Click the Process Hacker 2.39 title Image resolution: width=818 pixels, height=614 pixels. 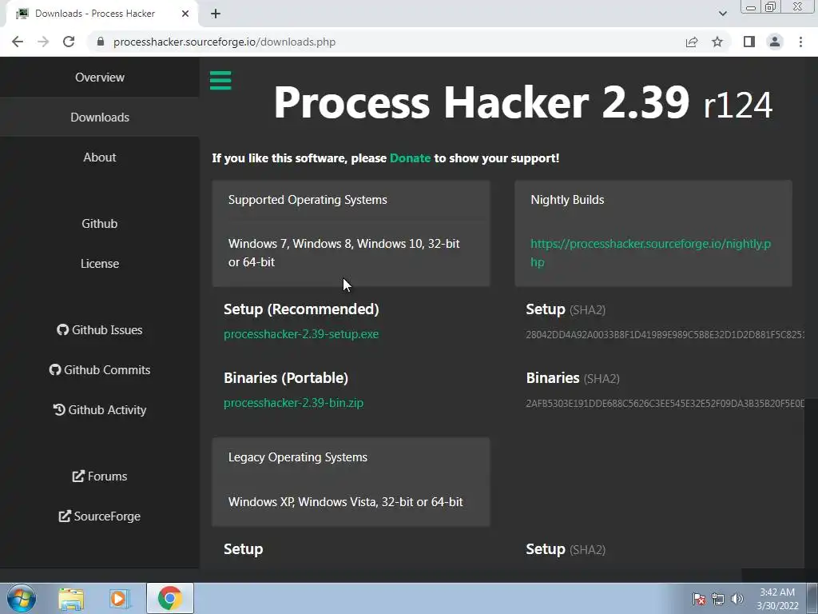pos(522,102)
